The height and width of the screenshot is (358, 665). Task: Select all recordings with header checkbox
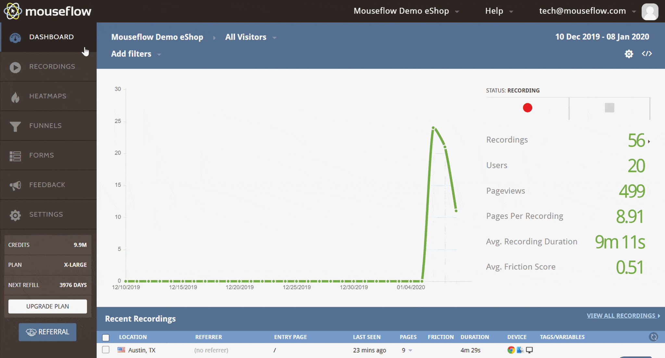[106, 338]
